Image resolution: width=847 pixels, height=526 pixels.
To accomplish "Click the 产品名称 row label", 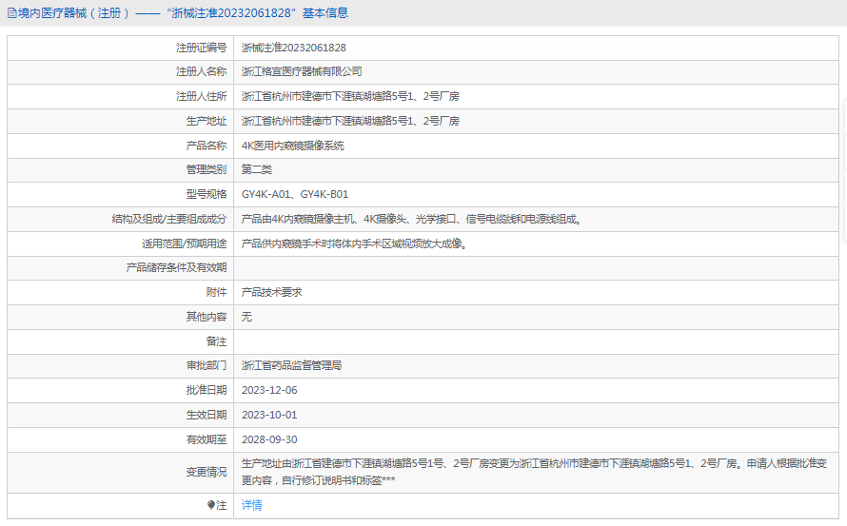I will tap(207, 146).
